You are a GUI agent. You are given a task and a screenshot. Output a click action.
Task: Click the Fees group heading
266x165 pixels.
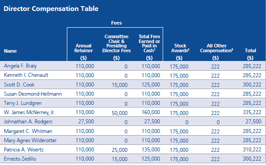pos(117,23)
